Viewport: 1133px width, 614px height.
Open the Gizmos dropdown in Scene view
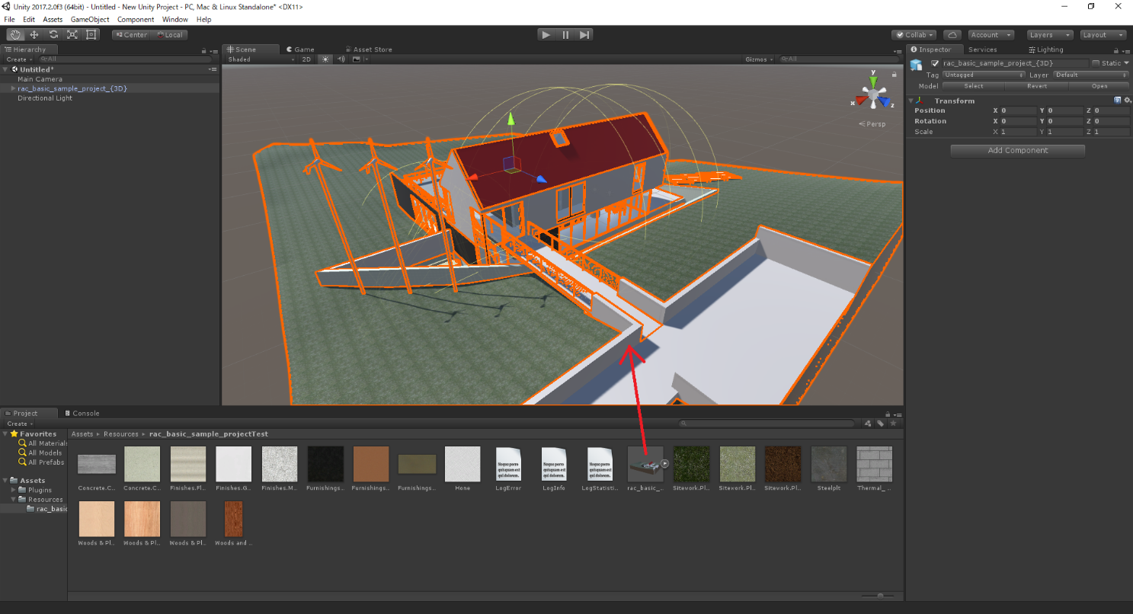[758, 59]
